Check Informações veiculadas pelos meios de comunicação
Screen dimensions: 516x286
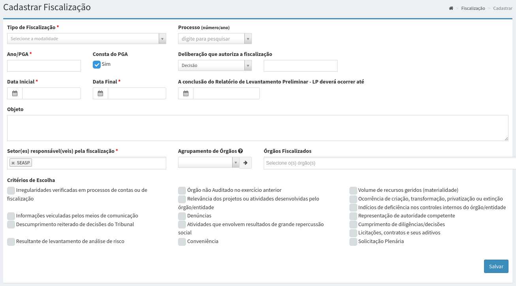coord(11,216)
